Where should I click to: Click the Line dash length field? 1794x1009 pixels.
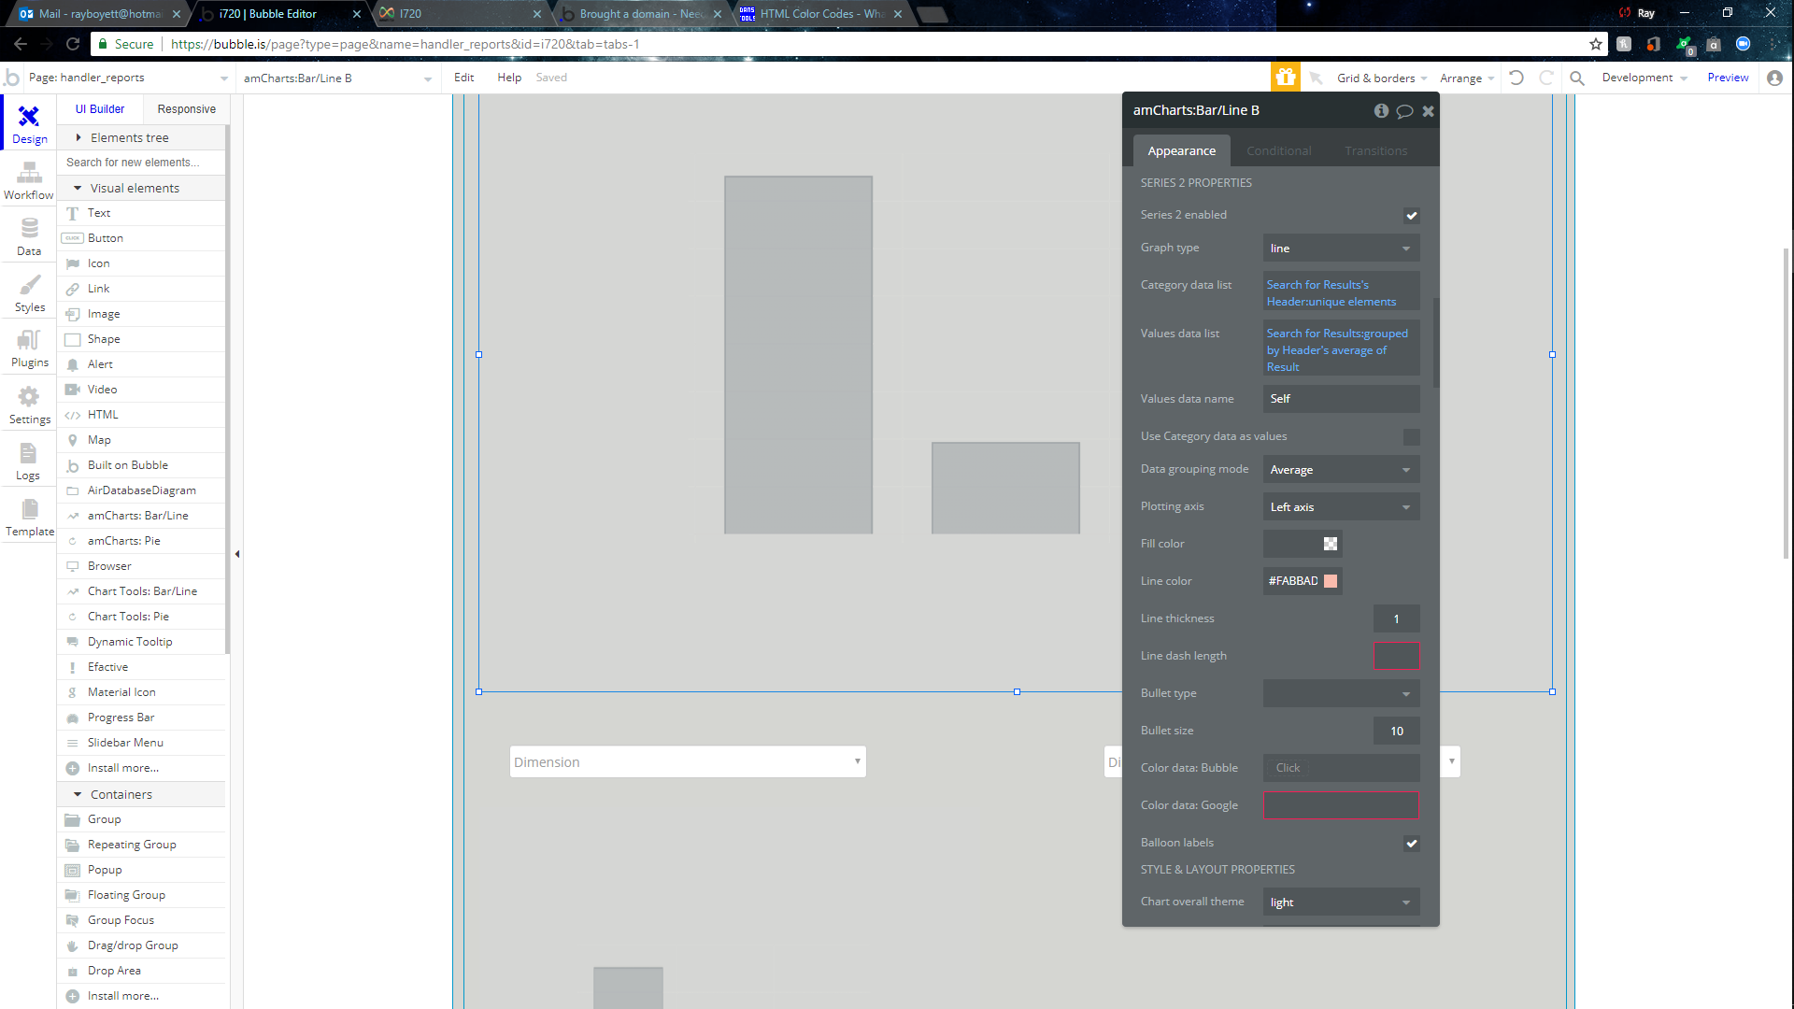[1396, 656]
